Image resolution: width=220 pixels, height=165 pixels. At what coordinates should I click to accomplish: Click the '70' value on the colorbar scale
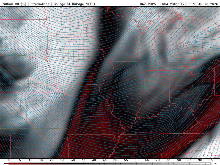pos(158,160)
